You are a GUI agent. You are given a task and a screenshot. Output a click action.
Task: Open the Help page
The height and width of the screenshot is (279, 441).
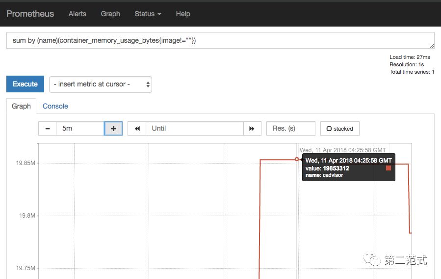tap(183, 14)
